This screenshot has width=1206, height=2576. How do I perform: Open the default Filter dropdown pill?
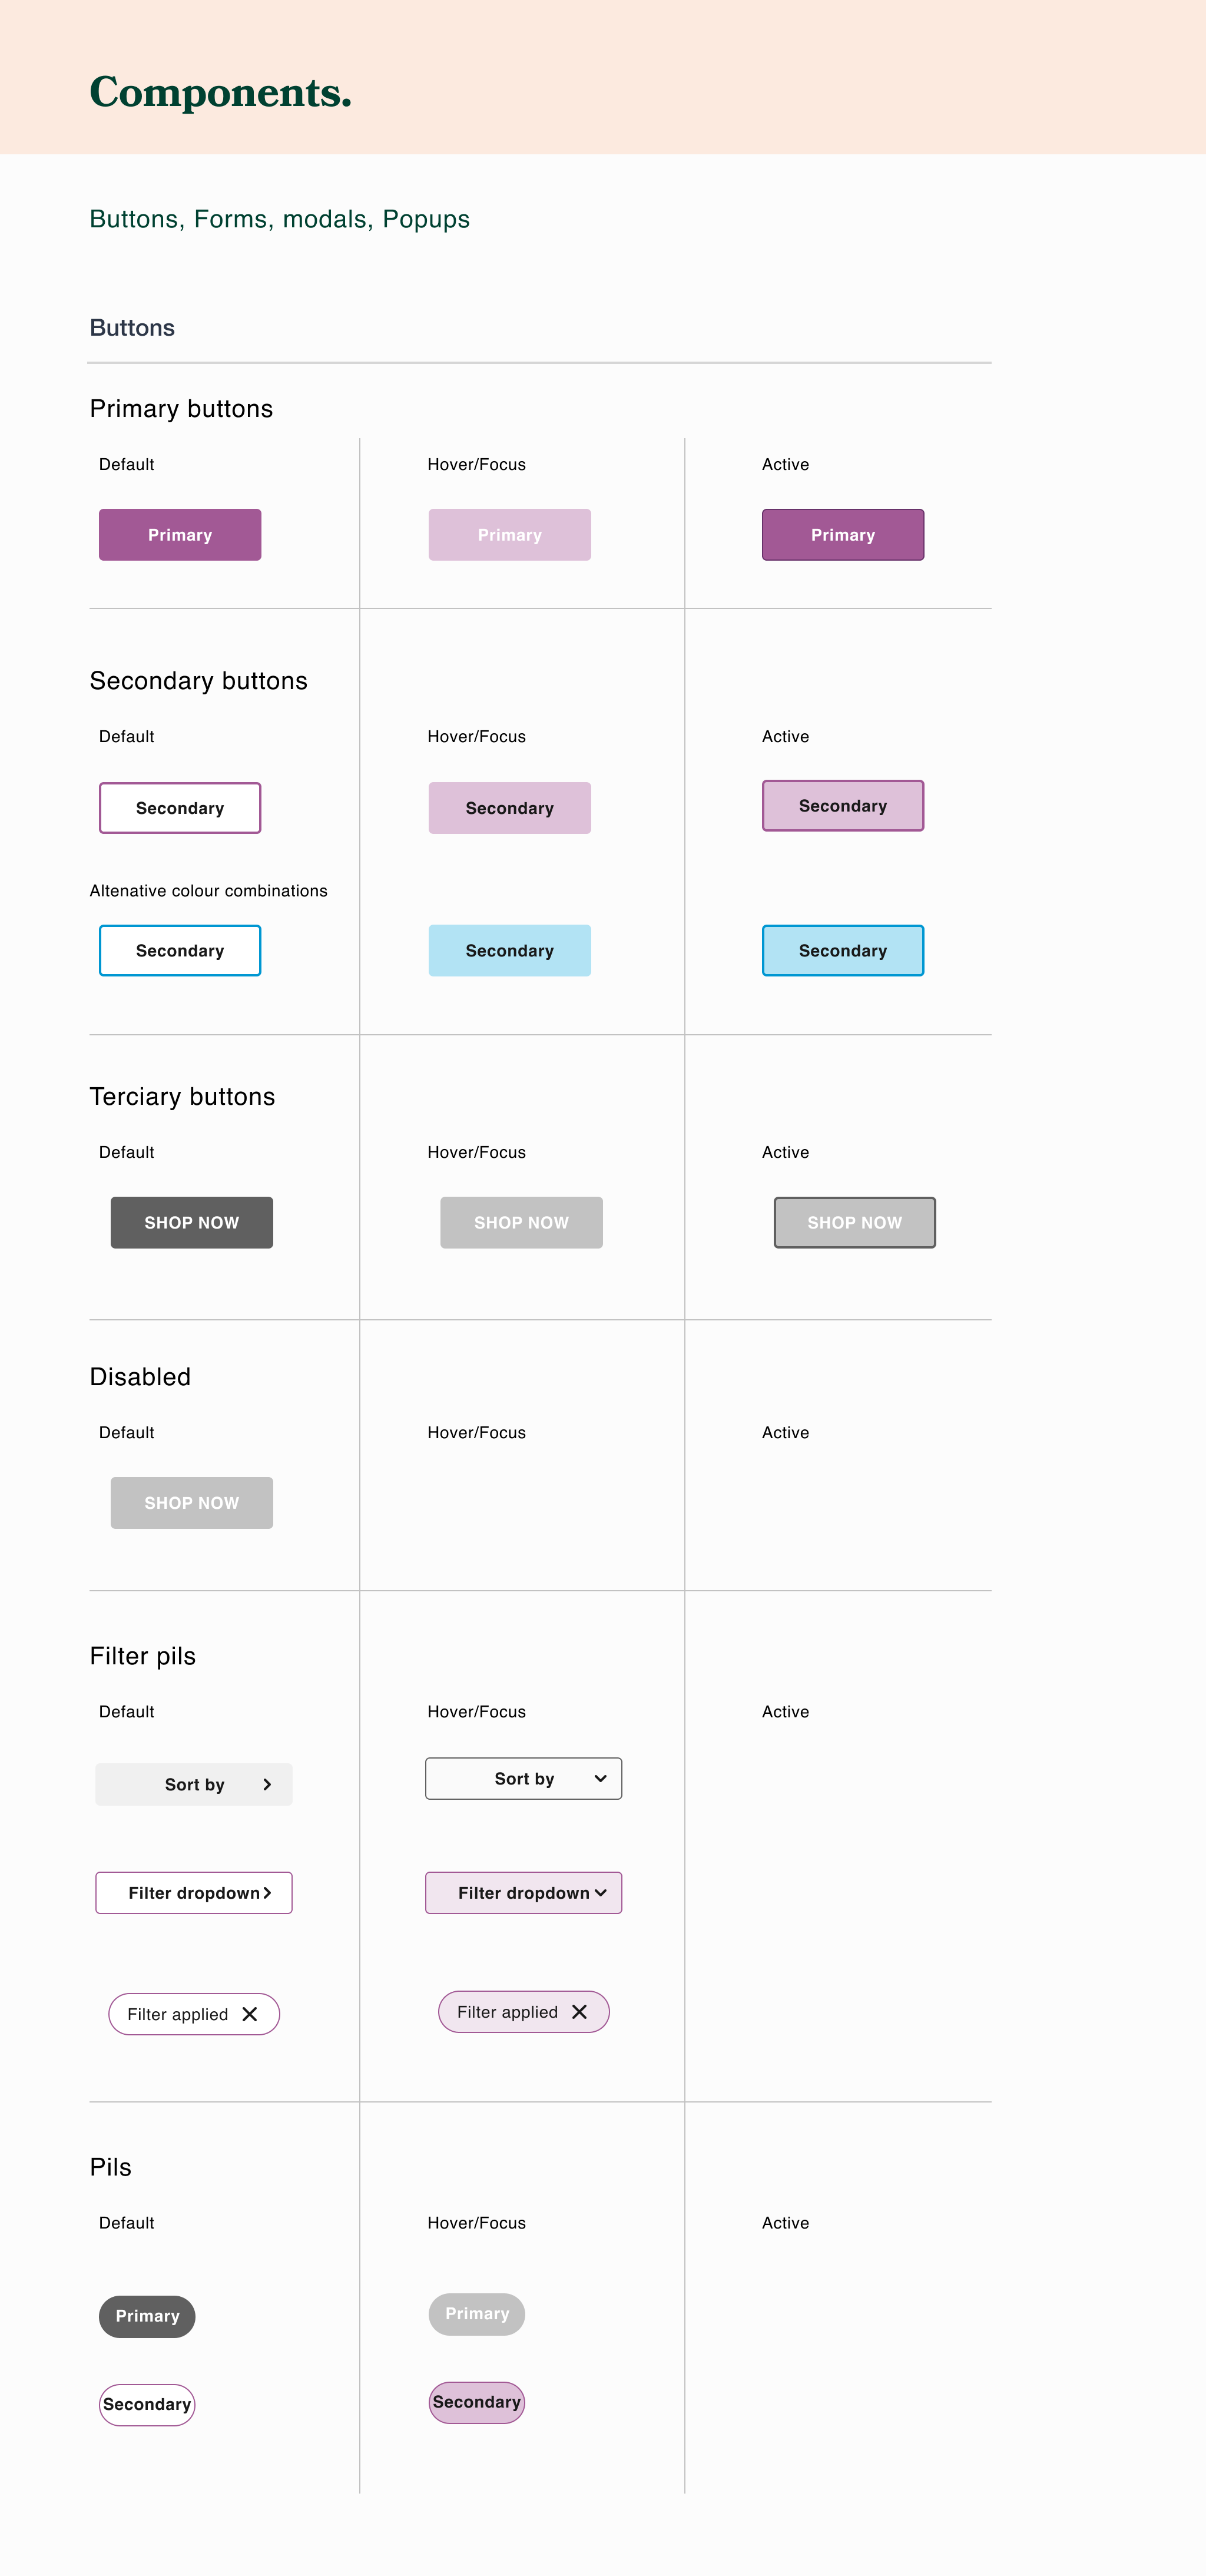194,1893
